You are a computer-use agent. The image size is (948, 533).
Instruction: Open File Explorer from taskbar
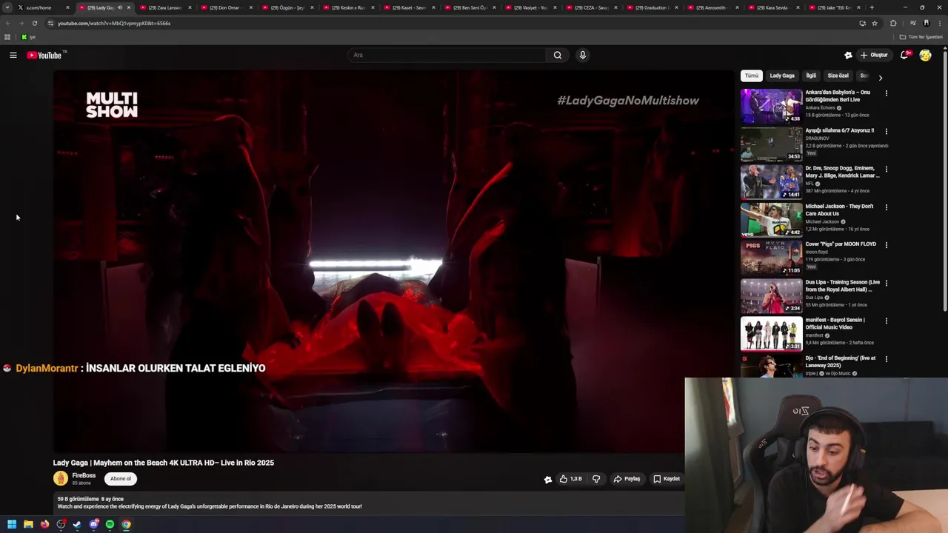point(28,524)
